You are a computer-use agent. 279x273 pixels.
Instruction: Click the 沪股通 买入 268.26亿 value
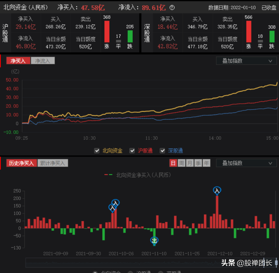pos(56,27)
